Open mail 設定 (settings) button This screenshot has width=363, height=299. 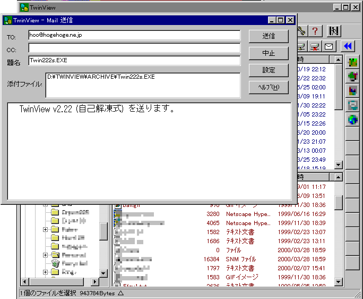[269, 70]
